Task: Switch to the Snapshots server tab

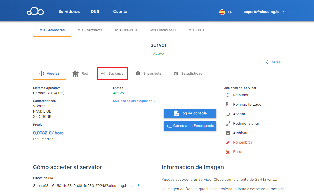Action: click(x=149, y=74)
